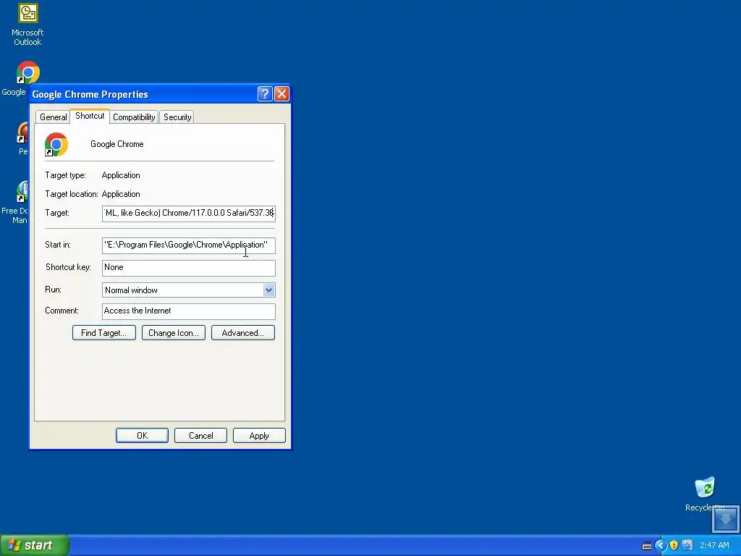Expand hidden tray icons with the chevron
Screen dimensions: 741x556
click(660, 546)
